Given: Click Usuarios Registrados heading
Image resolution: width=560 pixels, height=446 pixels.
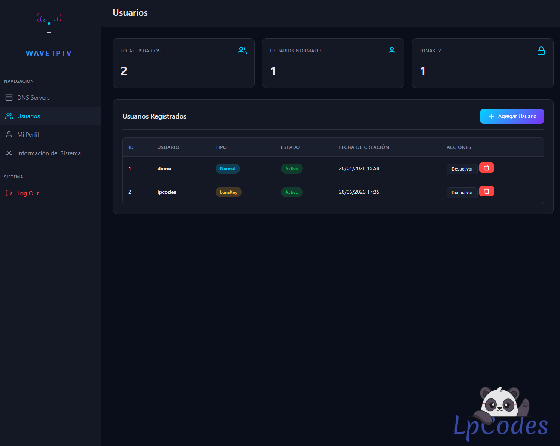Looking at the screenshot, I should coord(154,116).
